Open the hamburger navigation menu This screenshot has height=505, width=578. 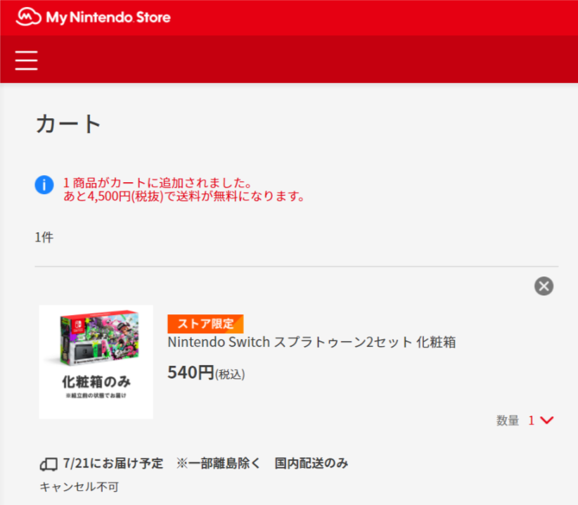tap(26, 60)
